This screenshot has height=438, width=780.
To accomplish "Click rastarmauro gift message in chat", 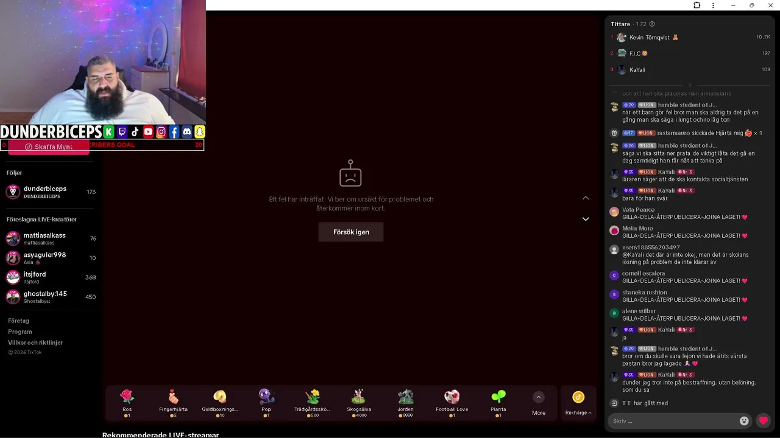I will click(x=692, y=133).
